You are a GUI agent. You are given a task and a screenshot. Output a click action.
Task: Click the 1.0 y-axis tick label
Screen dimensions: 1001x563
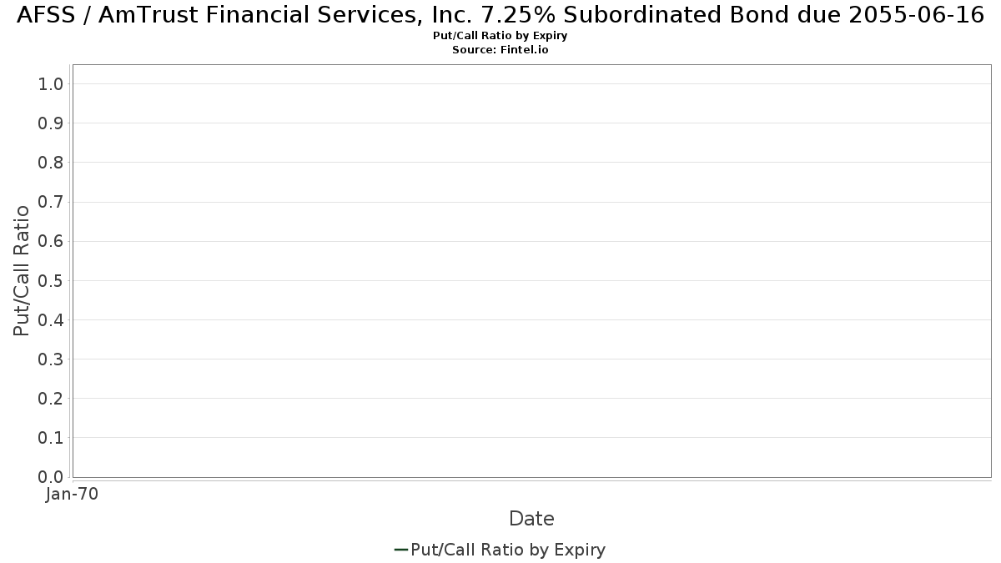(51, 83)
